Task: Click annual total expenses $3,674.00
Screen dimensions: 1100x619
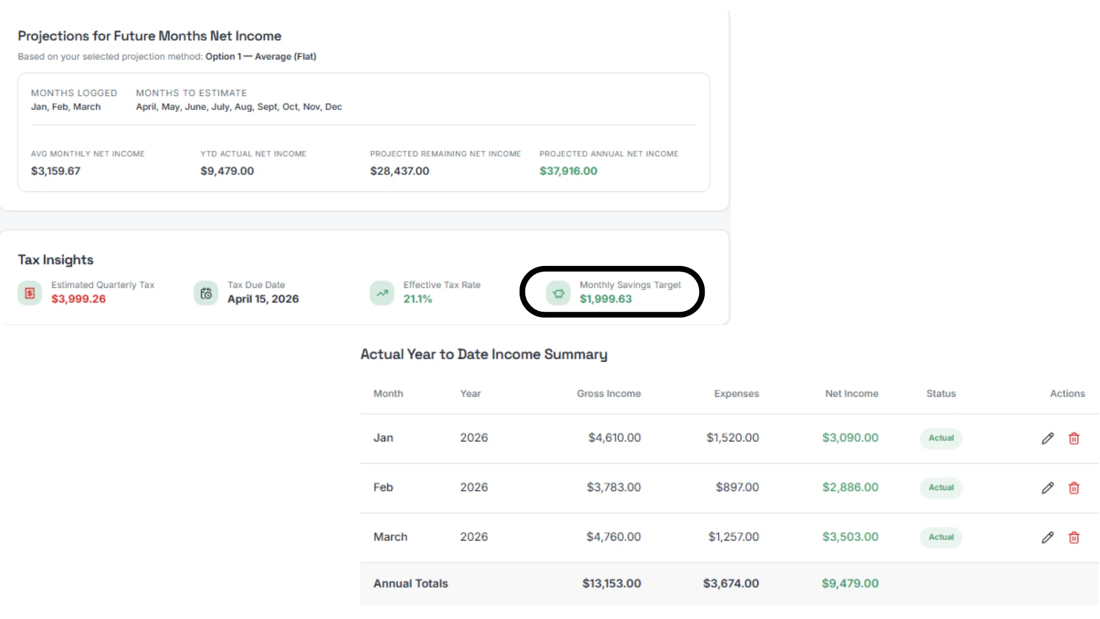Action: (x=731, y=583)
